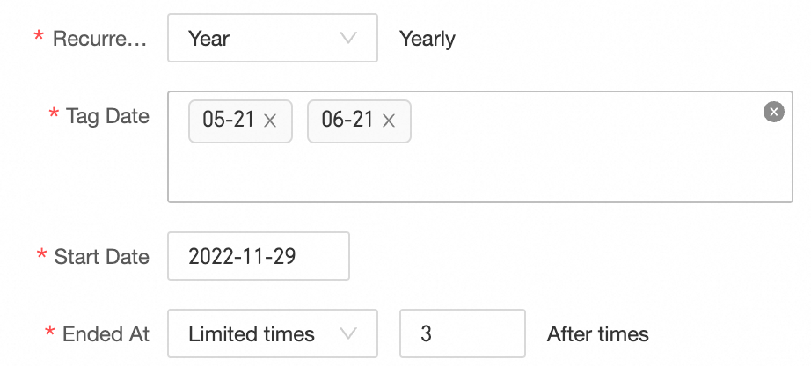Click the Start Date field showing 2022-11-29
The height and width of the screenshot is (366, 811).
point(258,256)
